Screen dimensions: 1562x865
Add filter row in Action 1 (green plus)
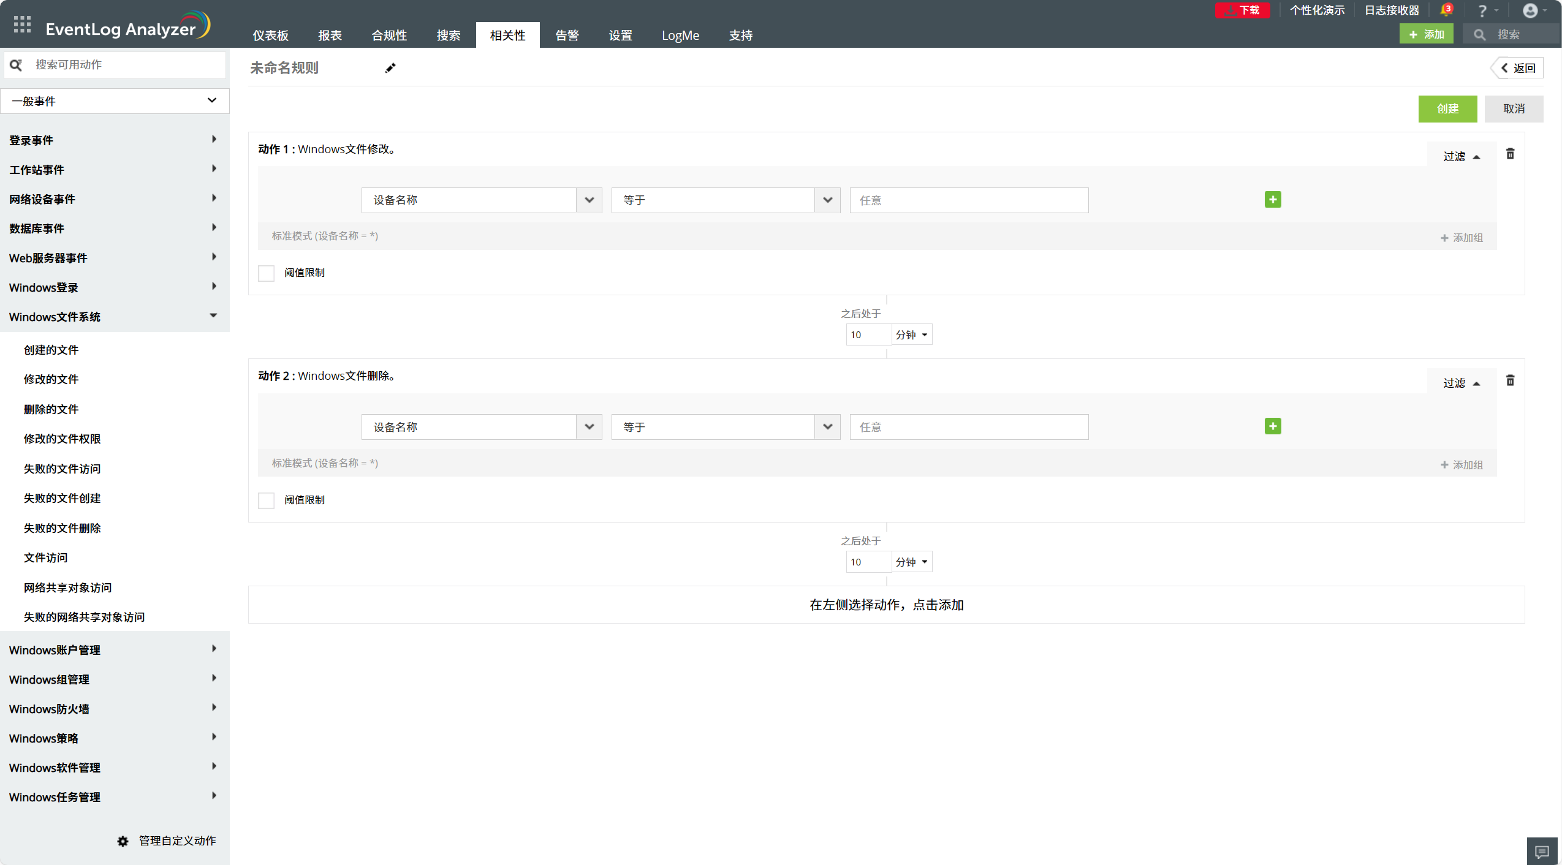(x=1273, y=200)
